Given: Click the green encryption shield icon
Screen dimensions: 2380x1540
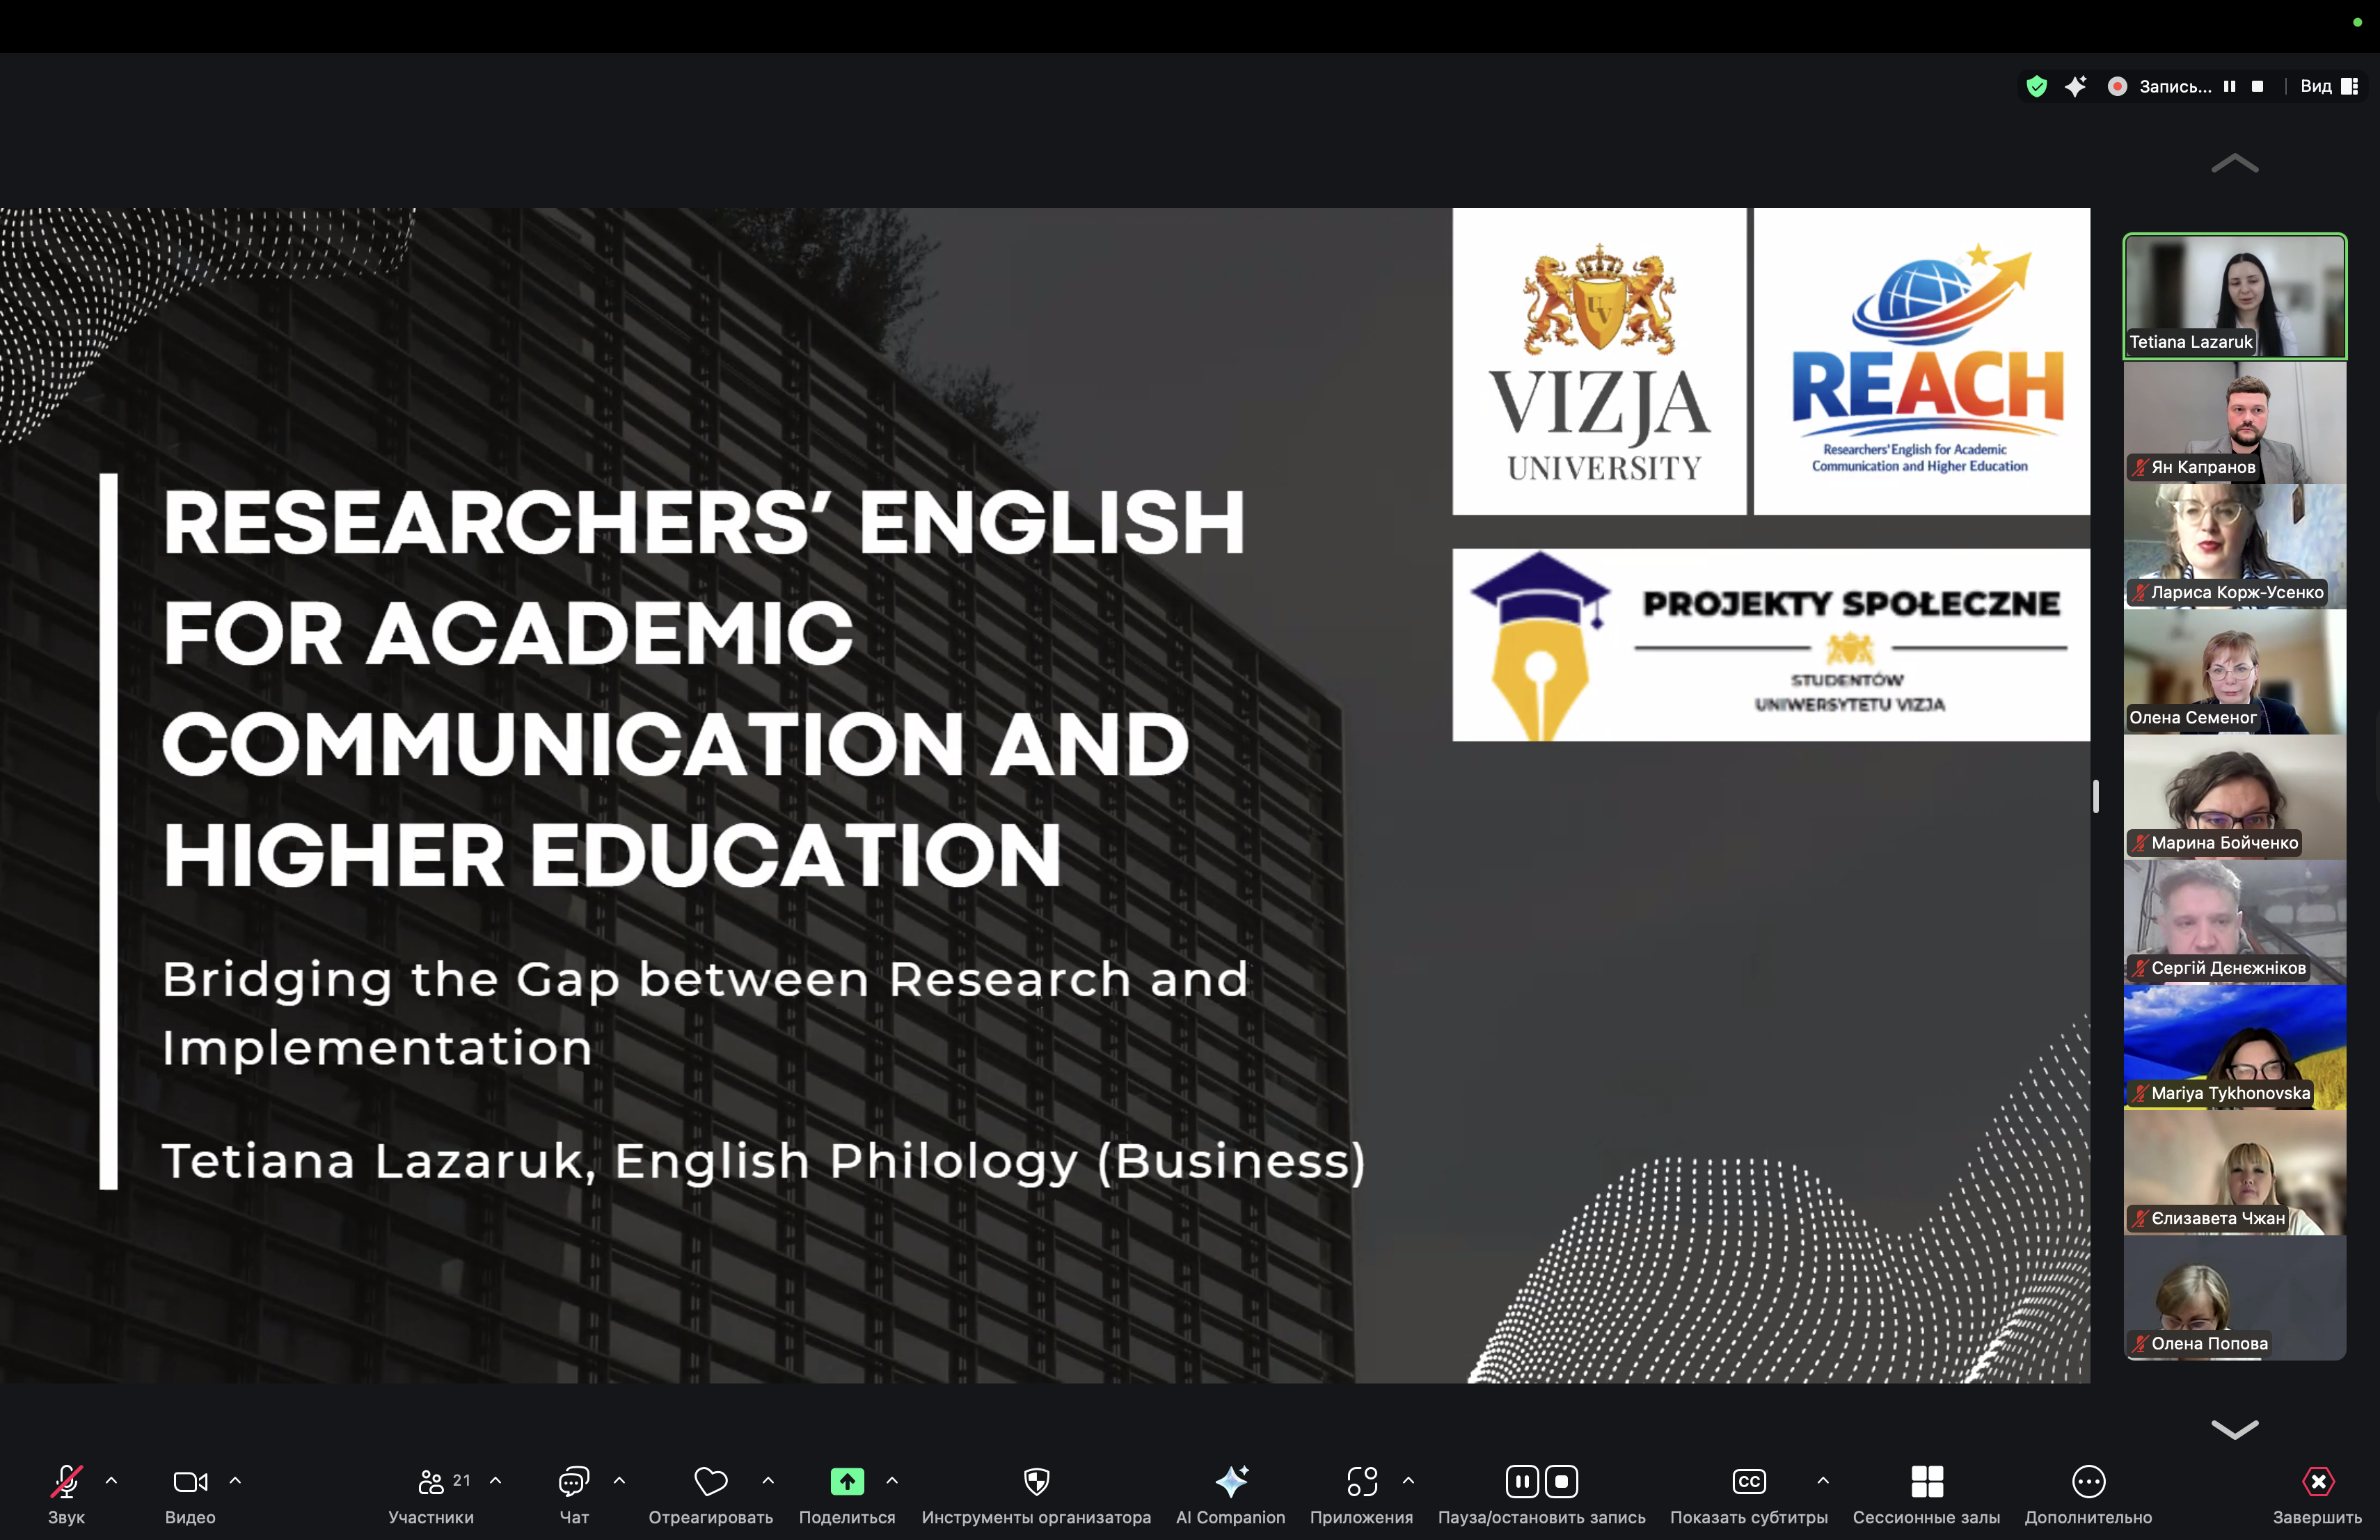Looking at the screenshot, I should pyautogui.click(x=2036, y=87).
